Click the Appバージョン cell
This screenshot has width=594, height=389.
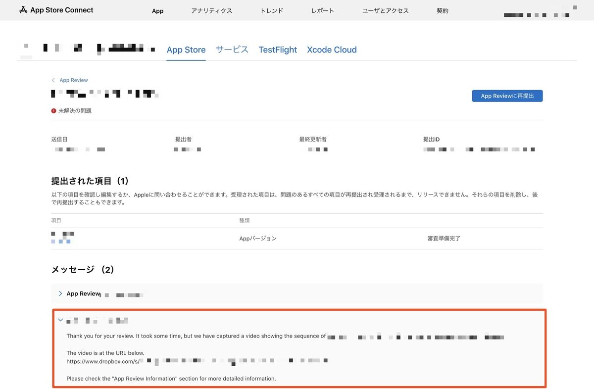[x=258, y=239]
